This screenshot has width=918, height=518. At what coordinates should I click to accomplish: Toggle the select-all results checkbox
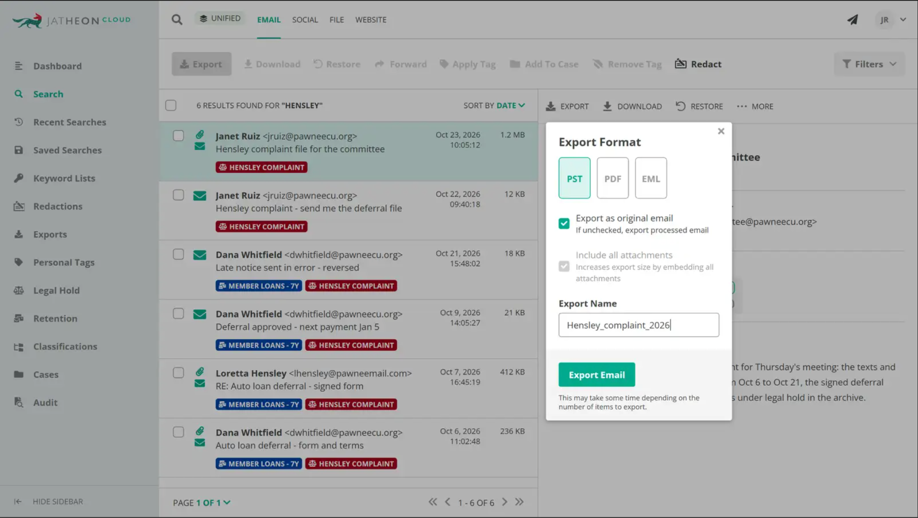[x=171, y=105]
